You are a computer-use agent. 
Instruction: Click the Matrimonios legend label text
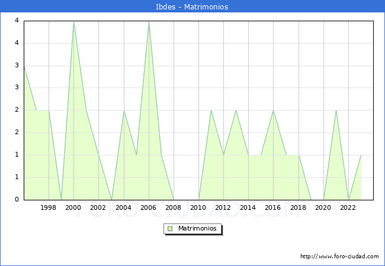(197, 228)
